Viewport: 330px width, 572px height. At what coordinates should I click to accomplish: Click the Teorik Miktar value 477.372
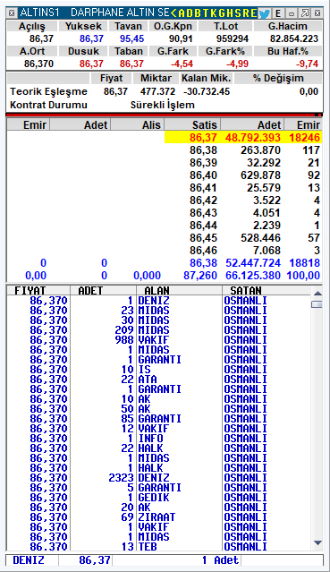[157, 91]
